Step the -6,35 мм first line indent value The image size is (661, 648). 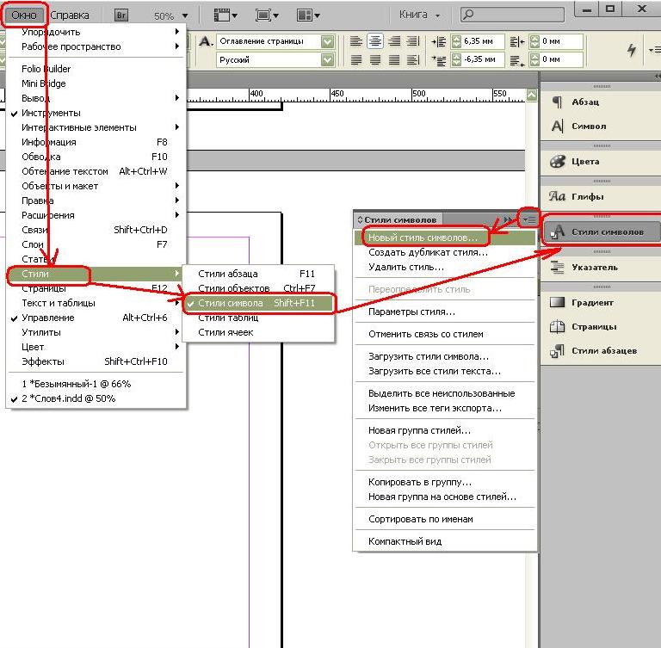tap(456, 60)
